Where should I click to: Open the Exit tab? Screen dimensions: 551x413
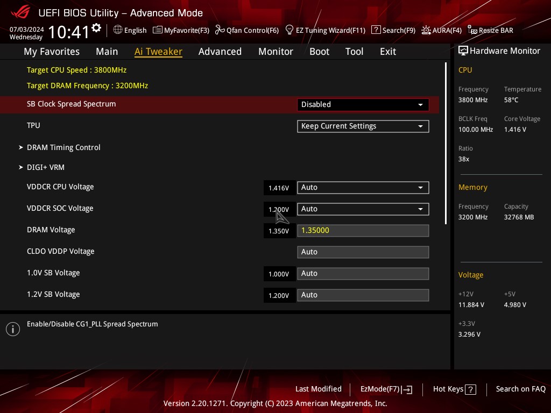click(388, 52)
